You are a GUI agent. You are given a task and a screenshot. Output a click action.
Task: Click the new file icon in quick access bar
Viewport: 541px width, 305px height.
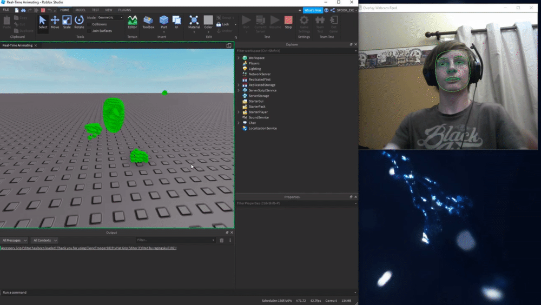(x=17, y=10)
